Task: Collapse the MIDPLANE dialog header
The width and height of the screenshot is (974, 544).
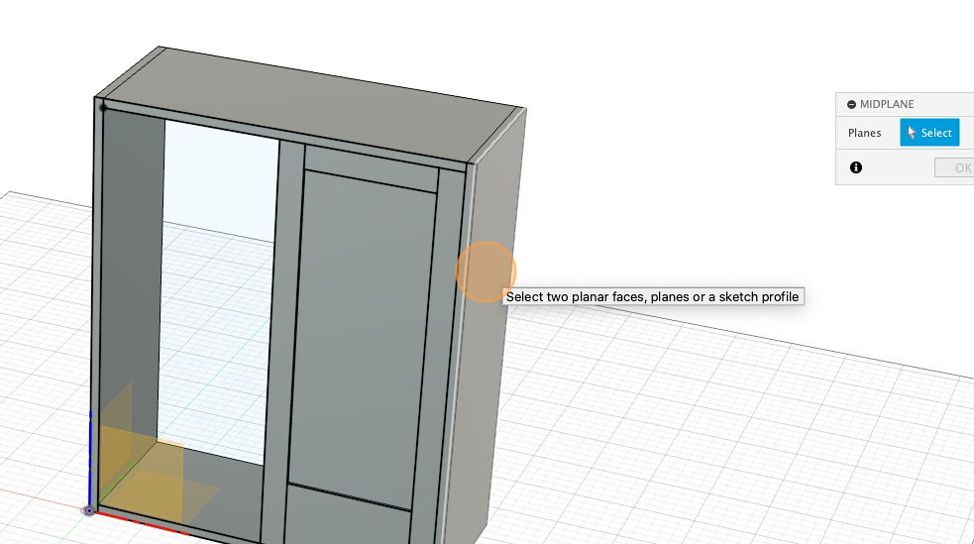Action: tap(851, 104)
